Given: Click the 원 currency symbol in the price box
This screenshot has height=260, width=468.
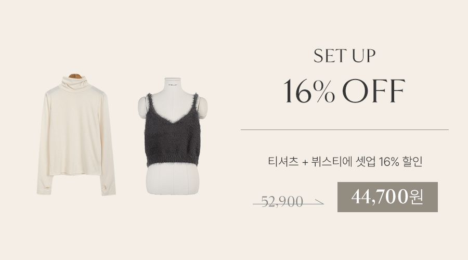Looking at the screenshot, I should click(417, 197).
